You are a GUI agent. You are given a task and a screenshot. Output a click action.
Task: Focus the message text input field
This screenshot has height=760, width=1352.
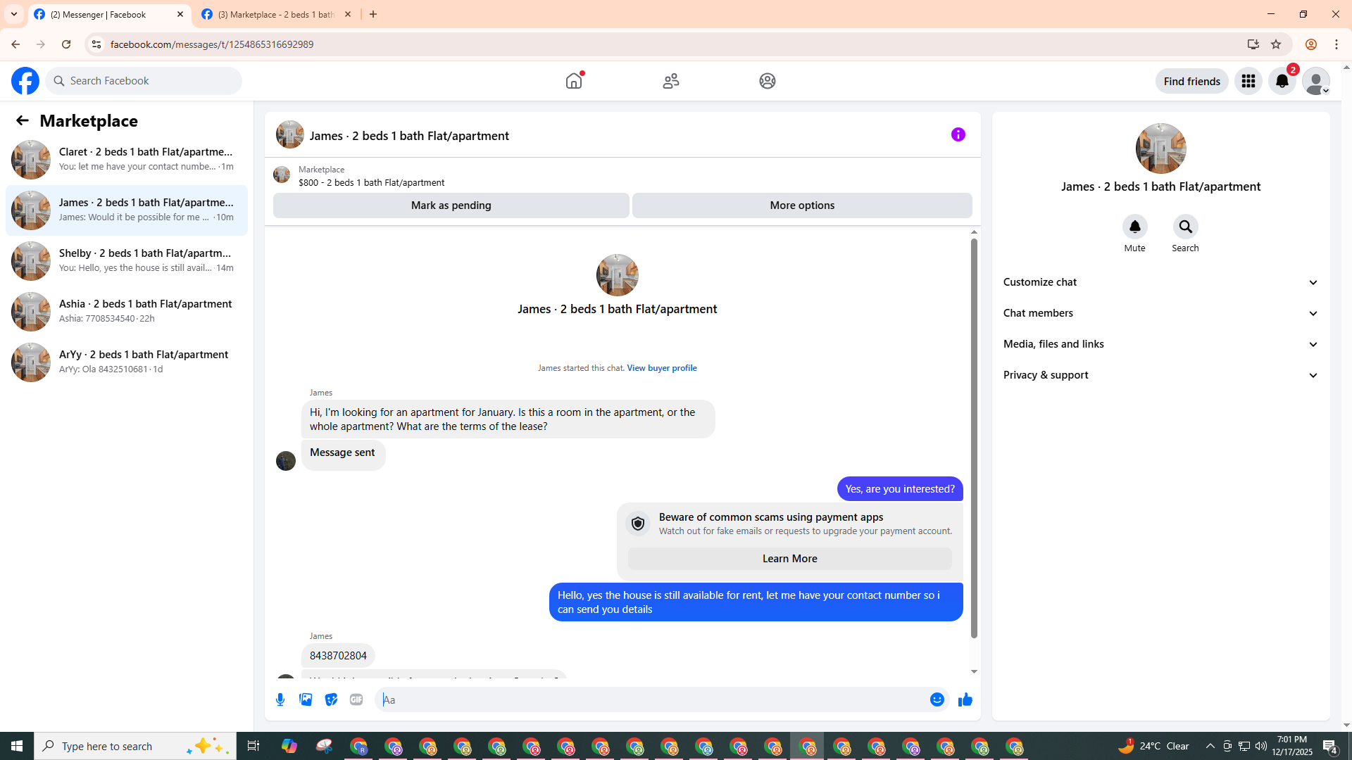click(651, 699)
